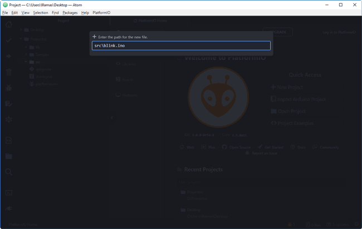Click 5 updates in status bar
Screen dimensions: 362x229
click(x=337, y=224)
